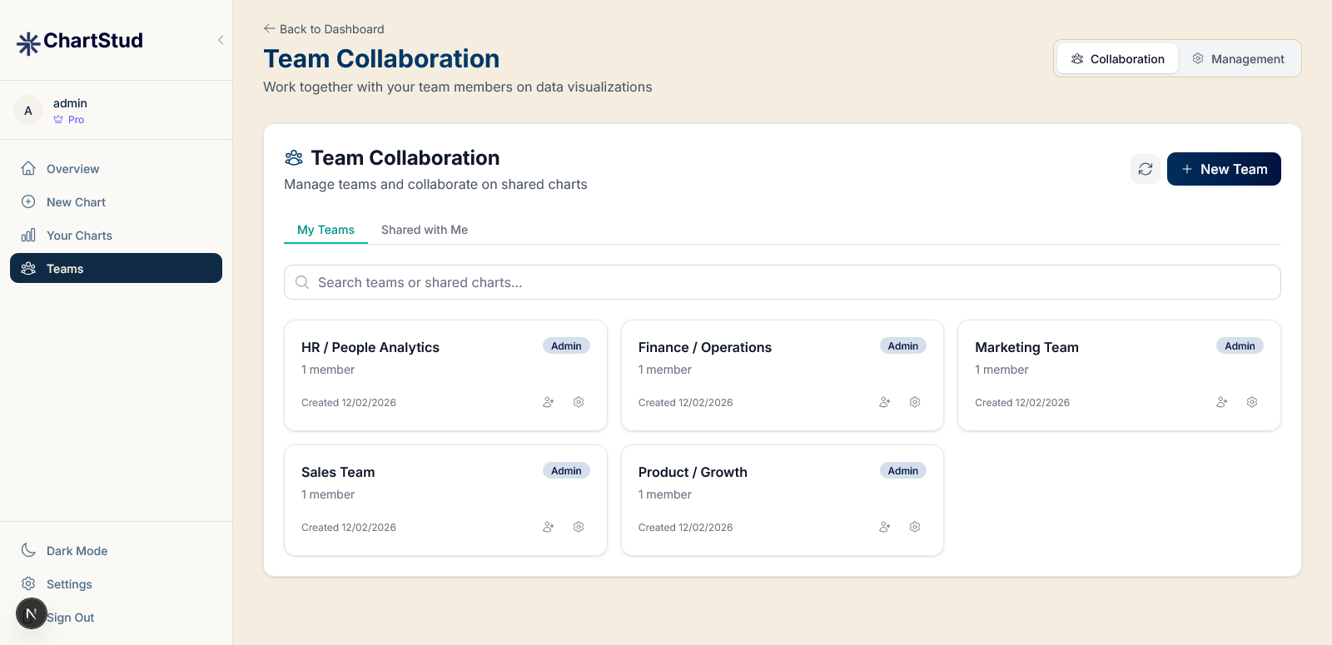This screenshot has height=645, width=1332.
Task: Select the Collaboration view toggle
Action: tap(1117, 59)
